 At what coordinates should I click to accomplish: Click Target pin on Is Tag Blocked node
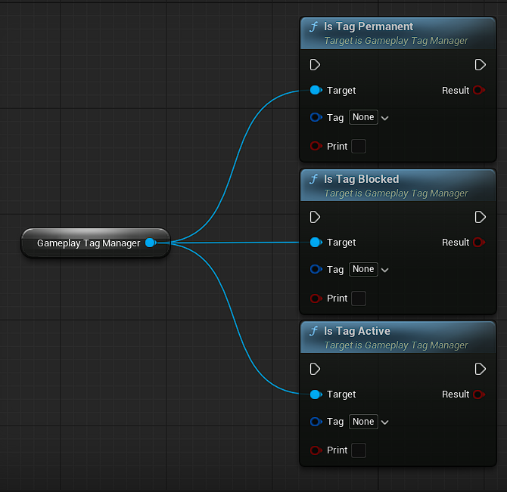[316, 243]
